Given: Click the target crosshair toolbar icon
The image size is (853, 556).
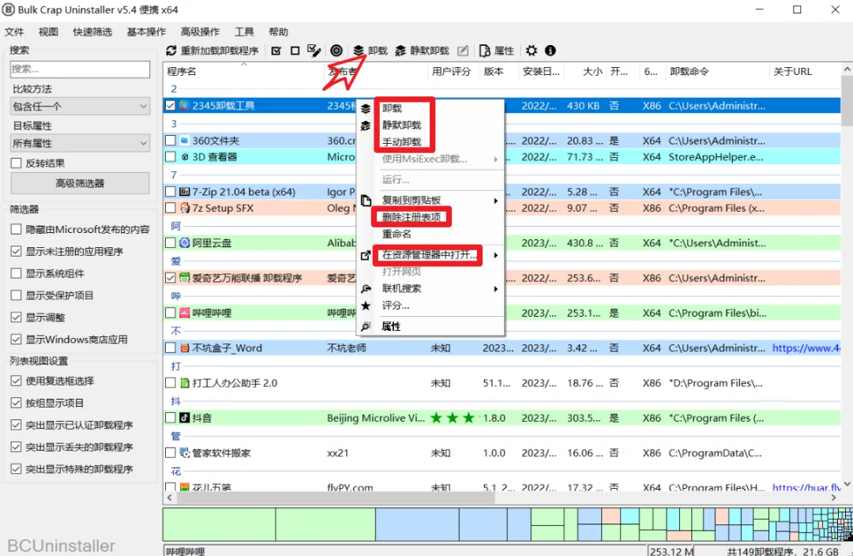Looking at the screenshot, I should [336, 51].
